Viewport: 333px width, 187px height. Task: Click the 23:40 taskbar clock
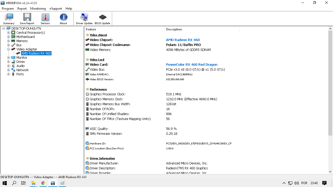[x=314, y=183]
